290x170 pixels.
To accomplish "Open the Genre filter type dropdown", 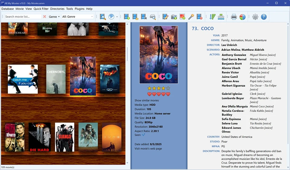I will 54,17.
